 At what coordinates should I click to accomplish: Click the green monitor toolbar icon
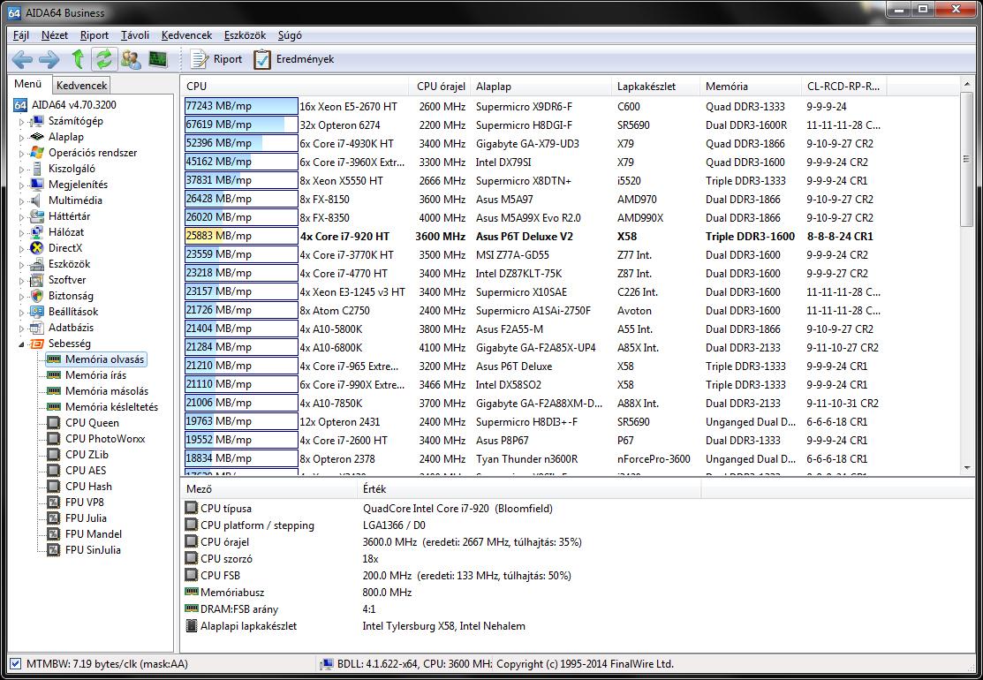point(158,59)
